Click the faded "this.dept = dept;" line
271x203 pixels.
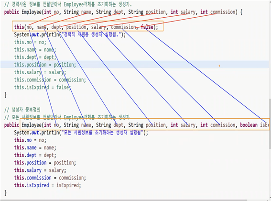[x=35, y=57]
